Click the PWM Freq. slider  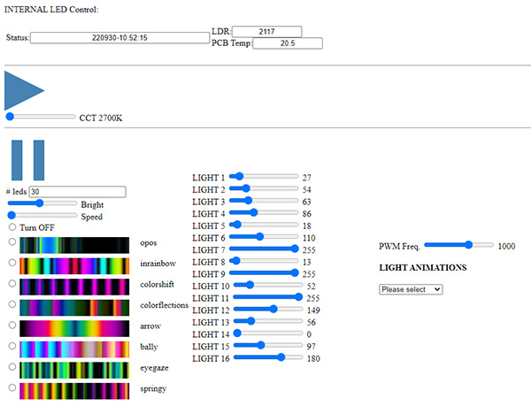point(459,245)
